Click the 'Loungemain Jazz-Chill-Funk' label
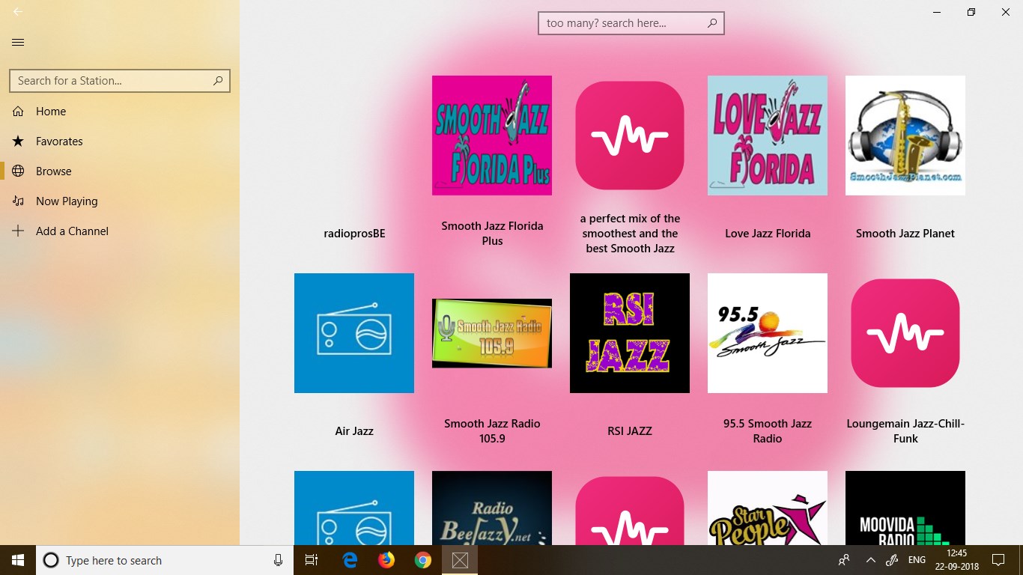Viewport: 1023px width, 575px height. (905, 431)
